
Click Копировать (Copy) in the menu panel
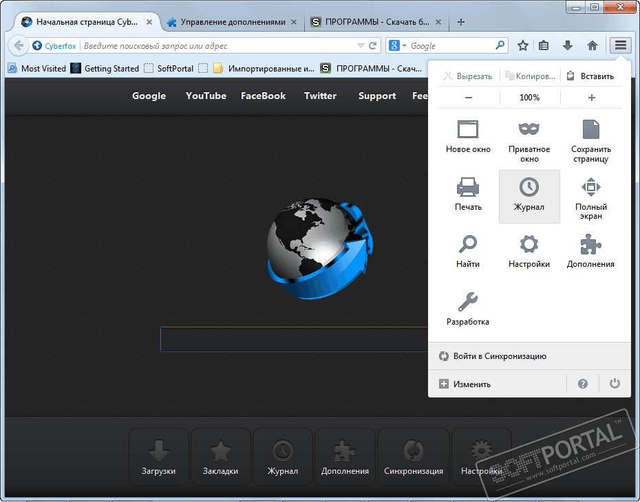coord(530,76)
